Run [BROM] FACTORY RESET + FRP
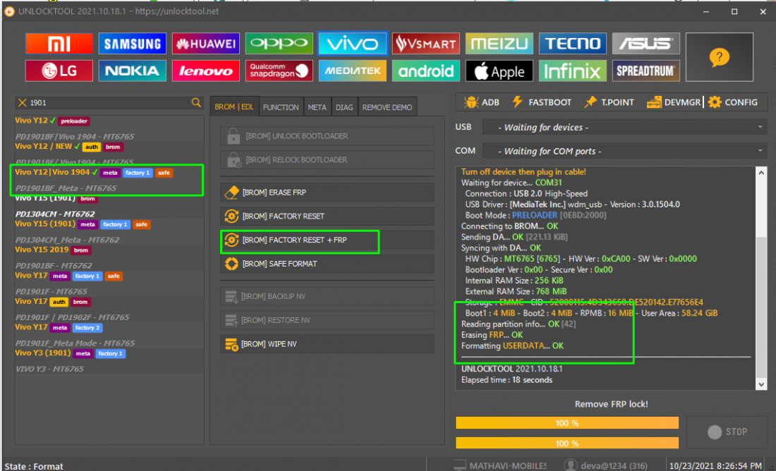The image size is (776, 471). tap(327, 240)
